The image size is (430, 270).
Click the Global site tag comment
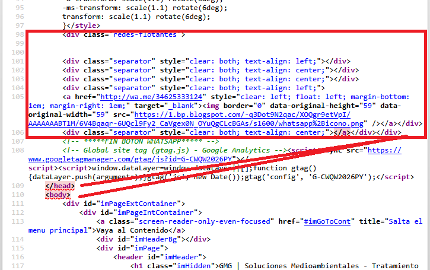pyautogui.click(x=175, y=150)
